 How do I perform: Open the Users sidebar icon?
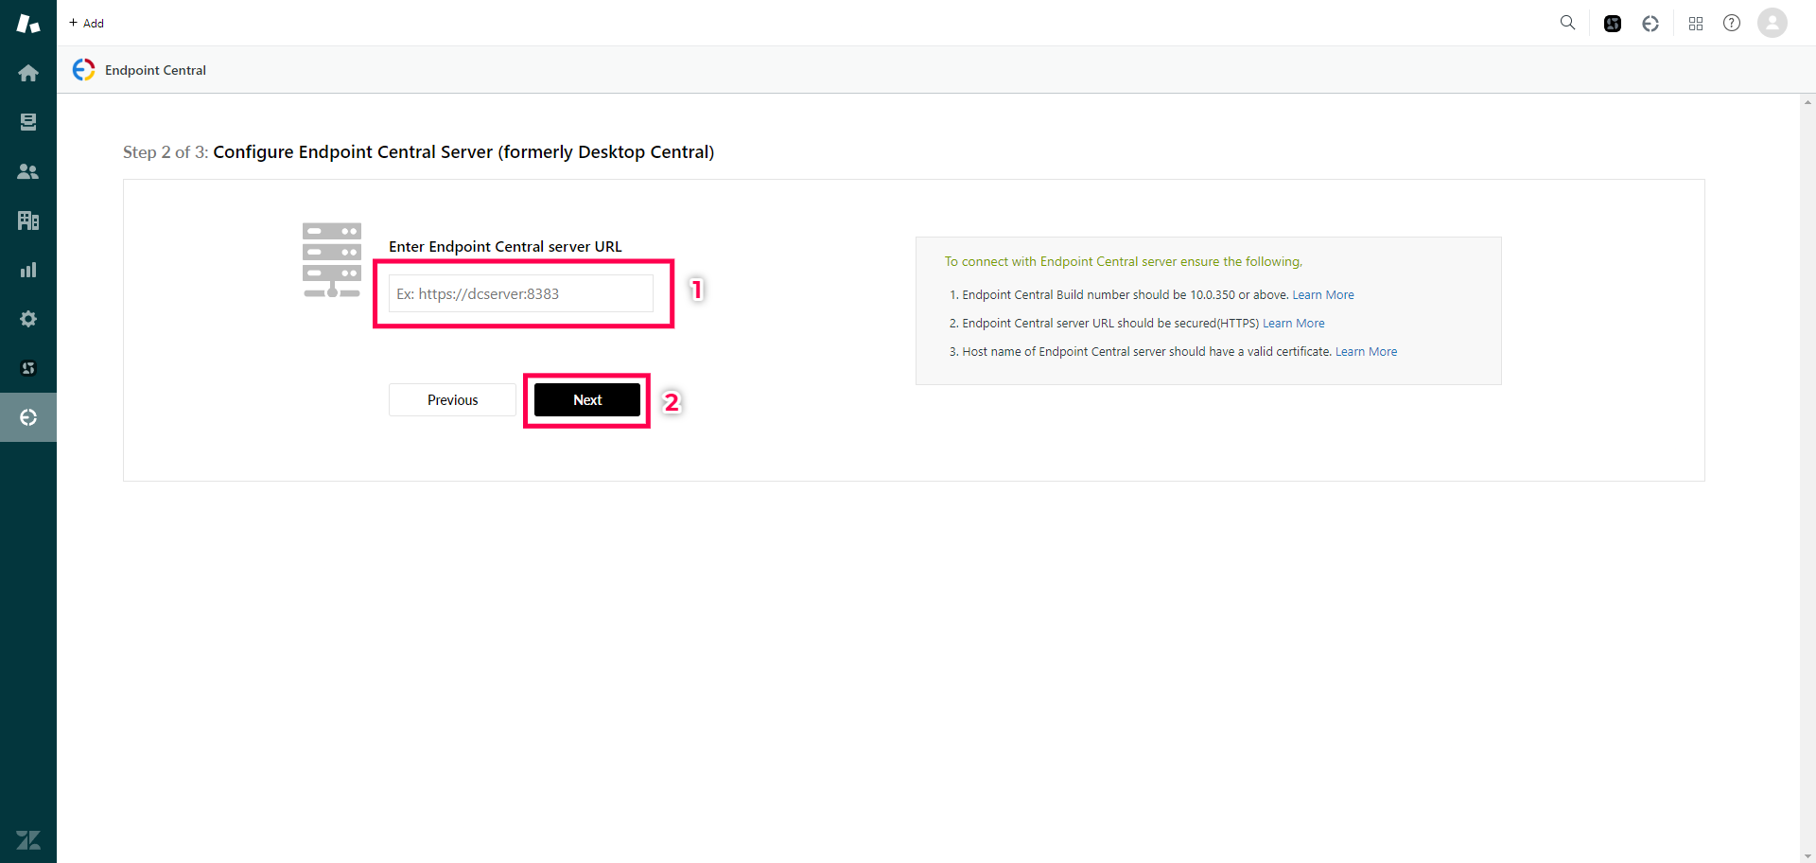(x=28, y=171)
